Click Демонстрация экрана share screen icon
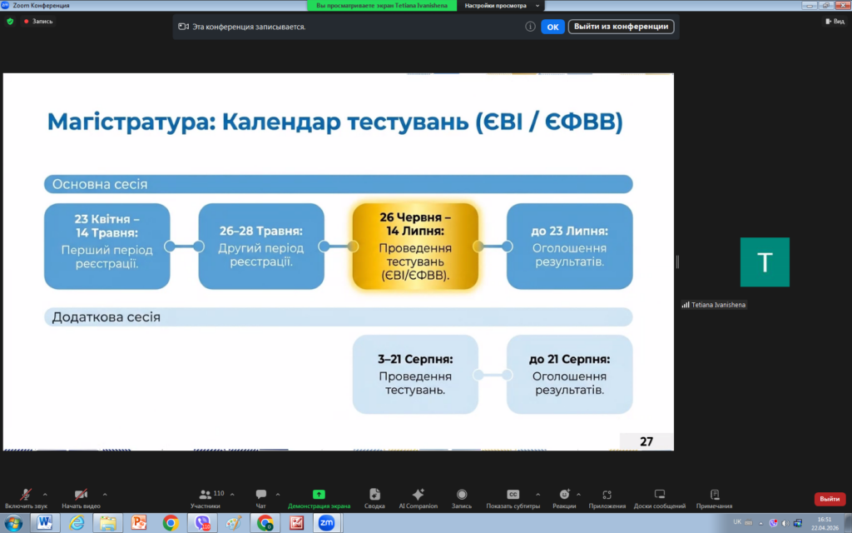 319,495
